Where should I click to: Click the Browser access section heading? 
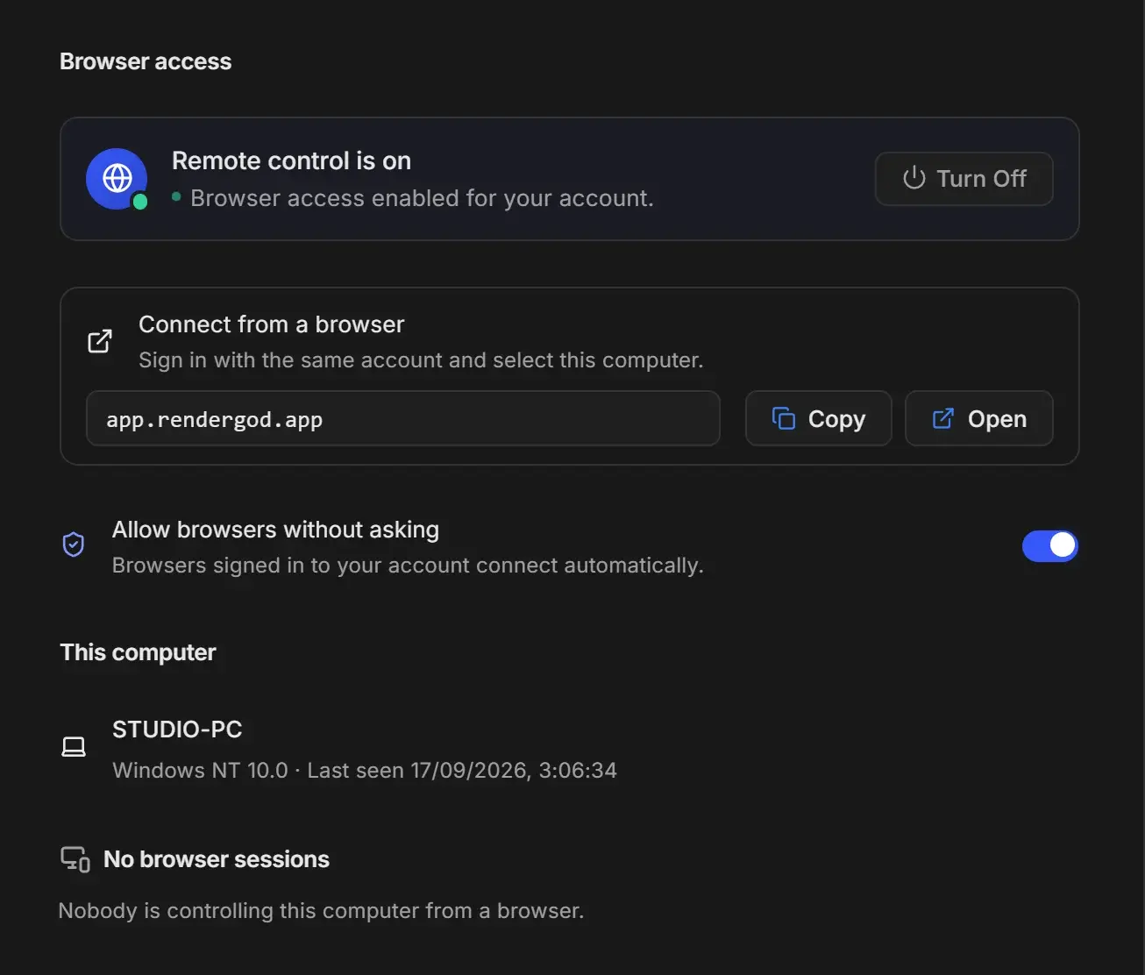(x=146, y=61)
